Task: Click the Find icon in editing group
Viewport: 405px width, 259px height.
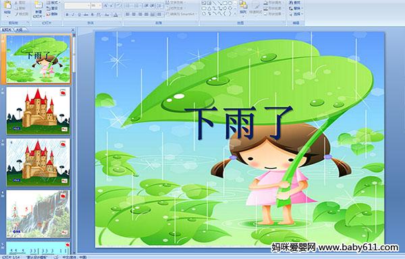Action: [x=295, y=3]
